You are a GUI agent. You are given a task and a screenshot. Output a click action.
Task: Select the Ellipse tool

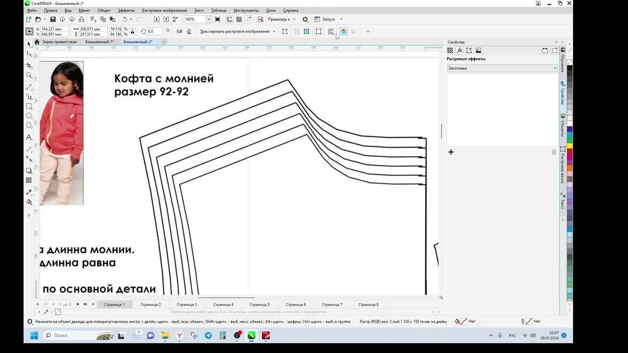click(29, 116)
